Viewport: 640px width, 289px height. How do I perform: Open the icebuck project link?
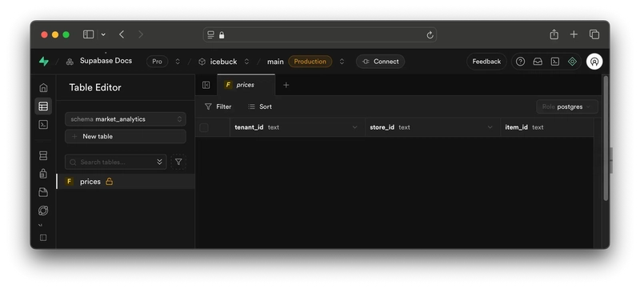[x=223, y=62]
